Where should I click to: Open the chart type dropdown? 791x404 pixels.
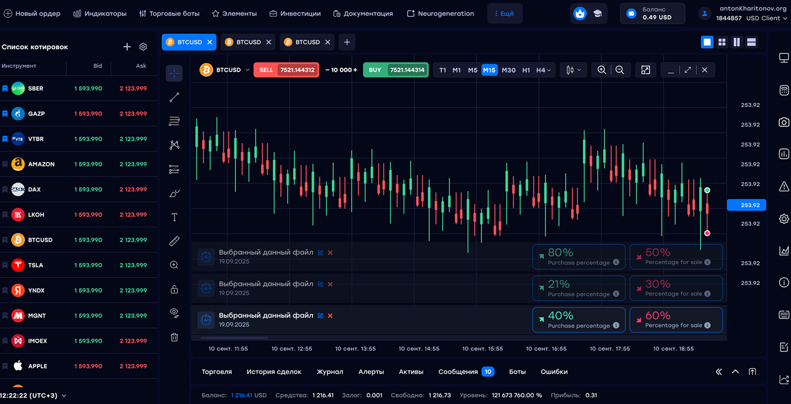point(573,70)
